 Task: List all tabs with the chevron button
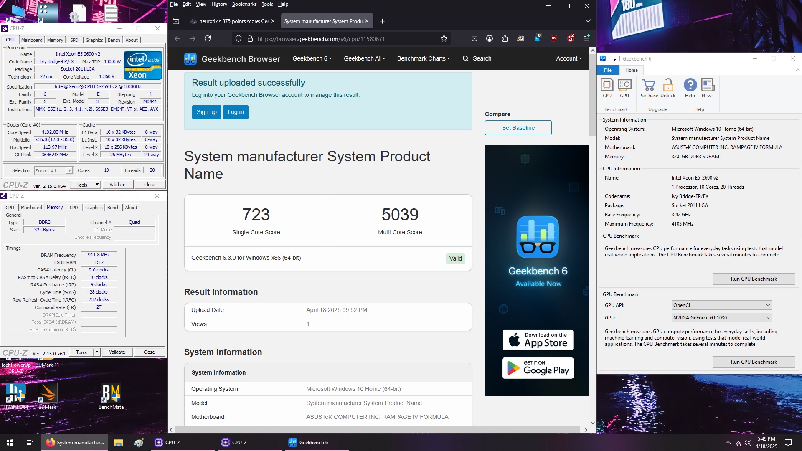click(x=588, y=21)
